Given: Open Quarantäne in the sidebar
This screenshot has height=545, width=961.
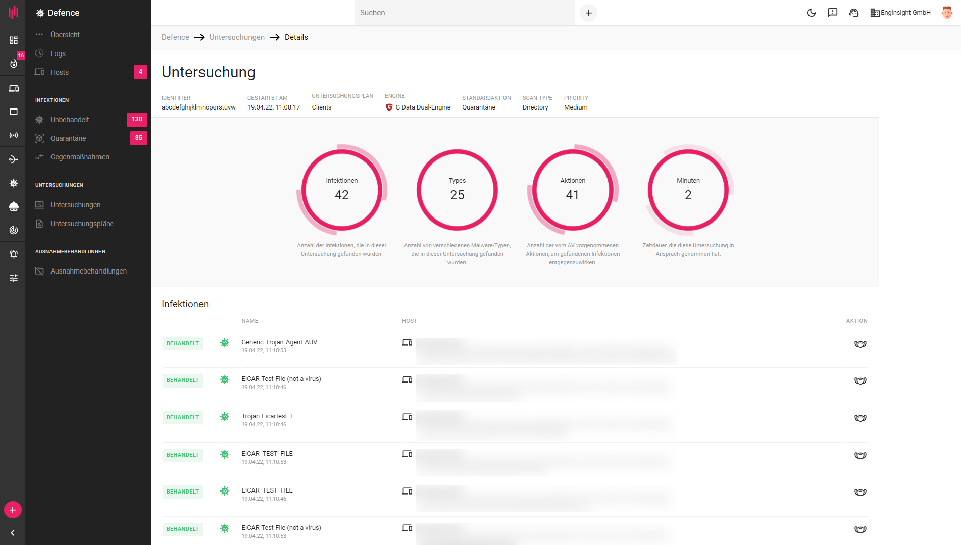Looking at the screenshot, I should 68,138.
